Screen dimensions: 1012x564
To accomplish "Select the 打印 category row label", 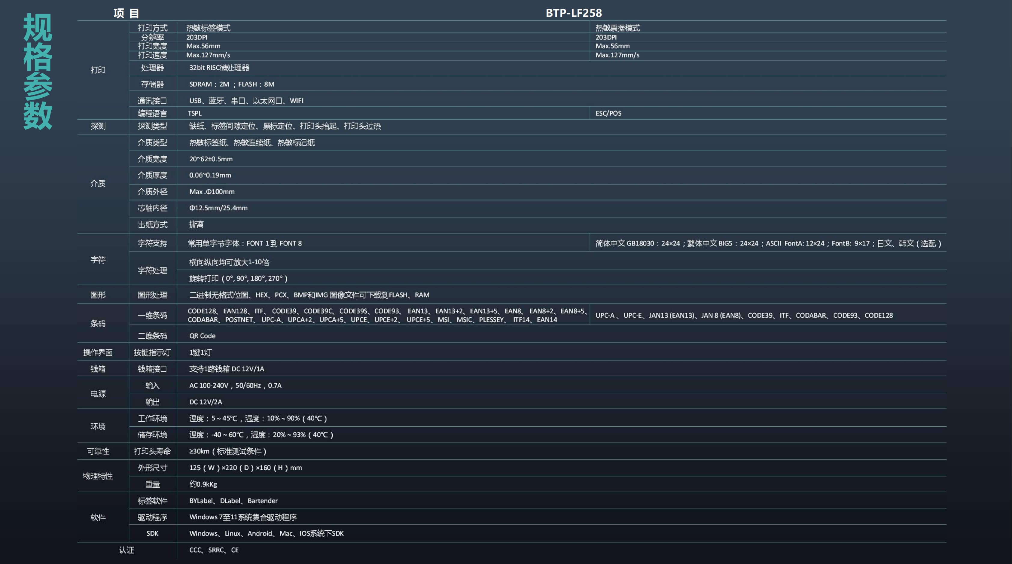I will (x=98, y=69).
